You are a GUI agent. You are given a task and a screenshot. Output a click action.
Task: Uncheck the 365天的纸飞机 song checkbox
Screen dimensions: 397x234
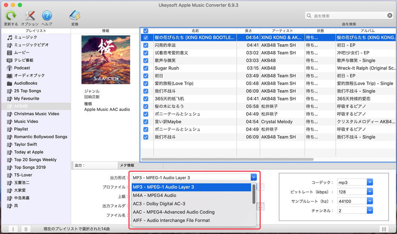pos(146,99)
